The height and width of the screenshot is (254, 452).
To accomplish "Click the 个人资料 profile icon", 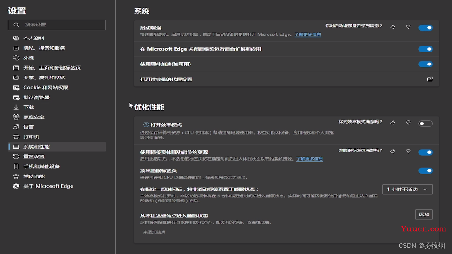I will point(16,38).
